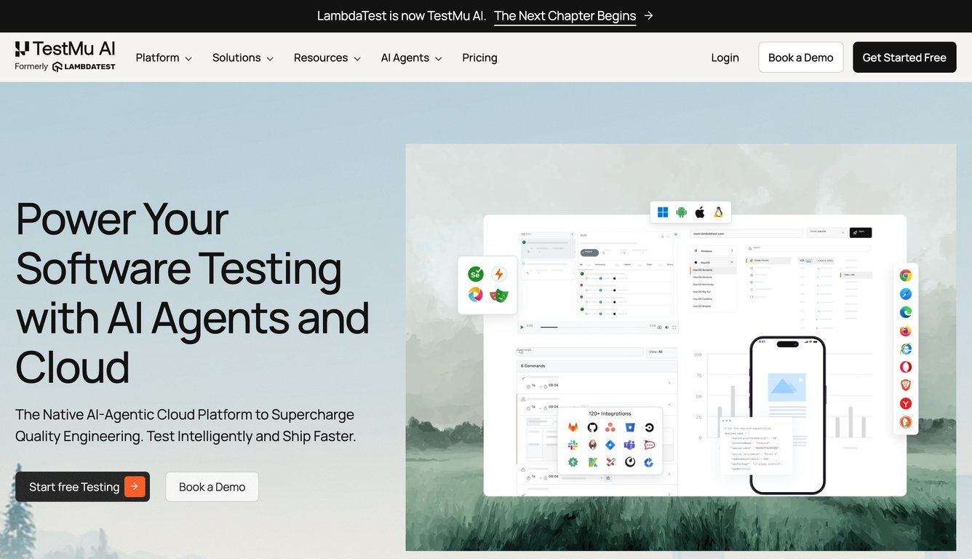Select the Chrome browser icon in the sidebar

click(x=905, y=275)
